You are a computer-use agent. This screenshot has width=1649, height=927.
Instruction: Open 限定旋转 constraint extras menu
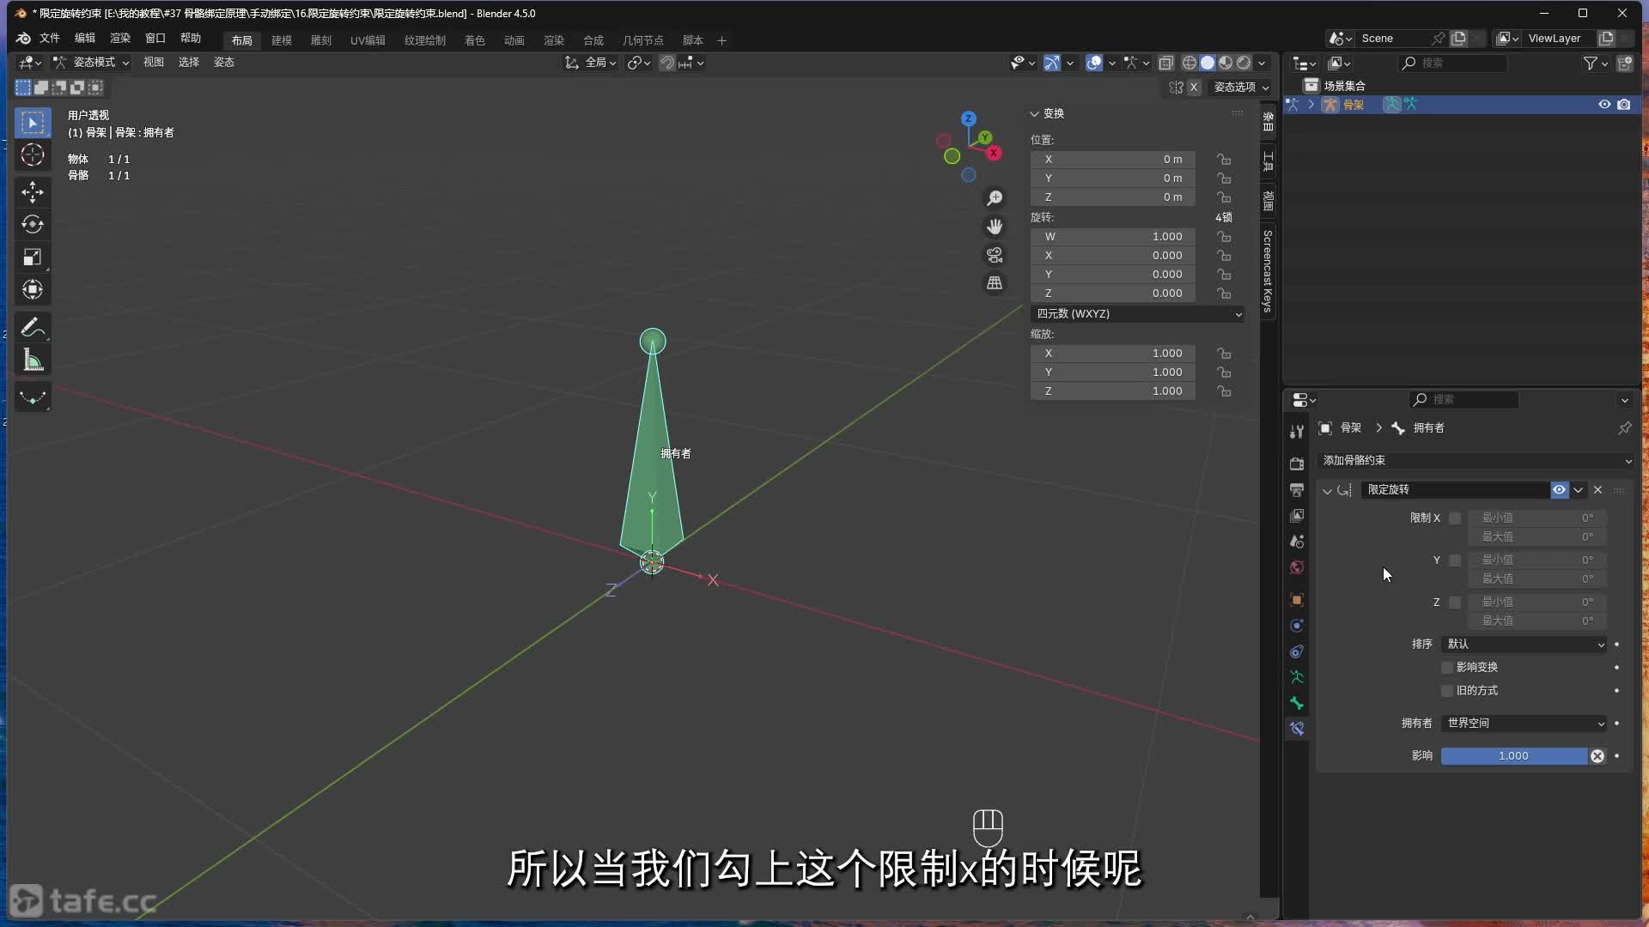1579,490
